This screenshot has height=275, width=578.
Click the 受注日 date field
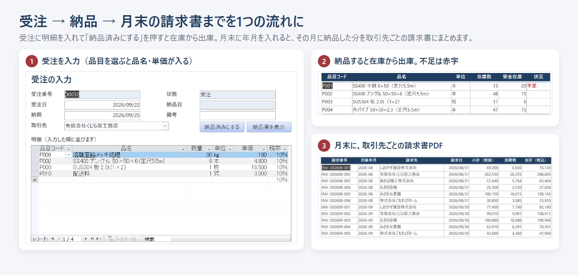102,105
